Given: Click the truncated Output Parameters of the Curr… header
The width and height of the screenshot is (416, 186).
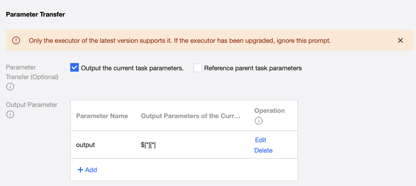Looking at the screenshot, I should pos(191,116).
